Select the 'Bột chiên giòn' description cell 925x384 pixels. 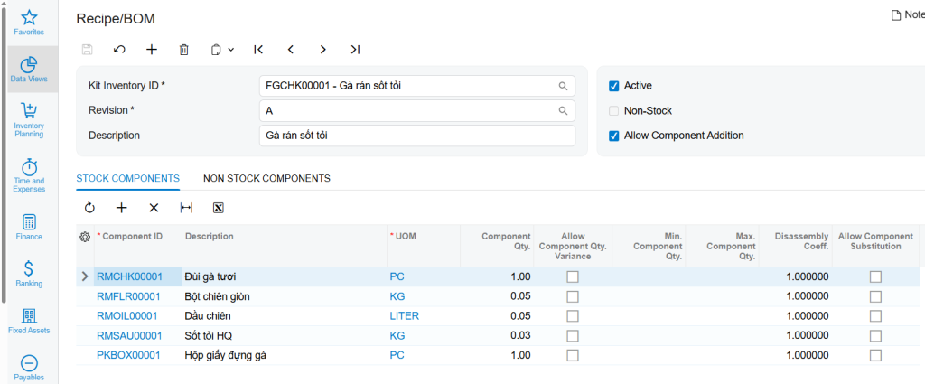click(x=284, y=296)
